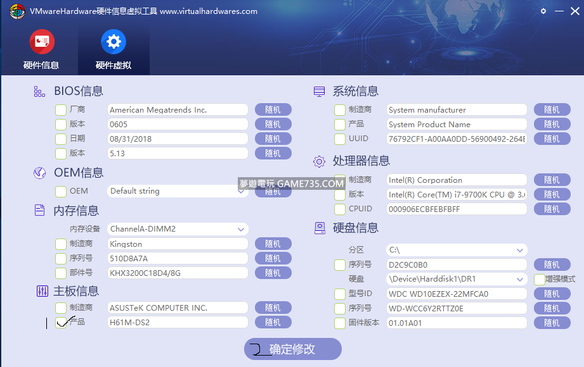The height and width of the screenshot is (367, 584).
Task: Click the BIOS 日期 input field
Action: coord(178,139)
